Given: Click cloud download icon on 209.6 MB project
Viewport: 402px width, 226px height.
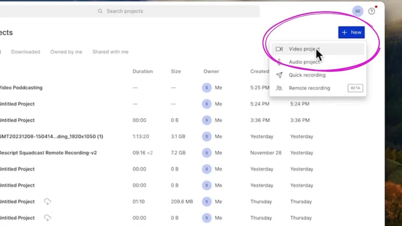Looking at the screenshot, I should 47,202.
